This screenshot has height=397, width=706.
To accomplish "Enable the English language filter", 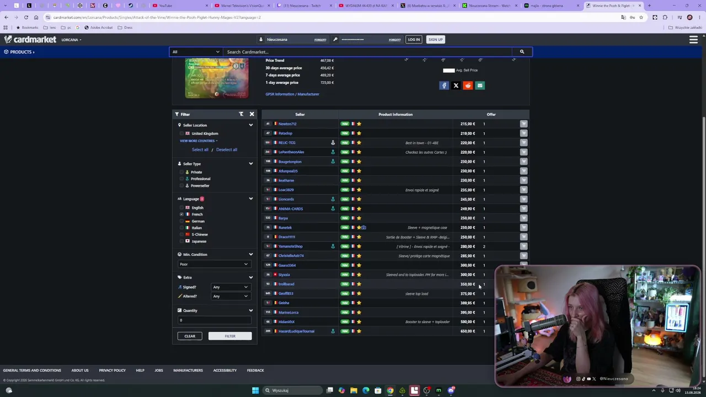I will coord(181,208).
